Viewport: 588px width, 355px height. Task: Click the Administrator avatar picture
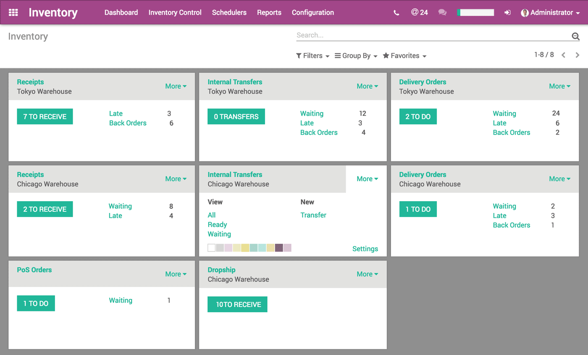click(524, 13)
